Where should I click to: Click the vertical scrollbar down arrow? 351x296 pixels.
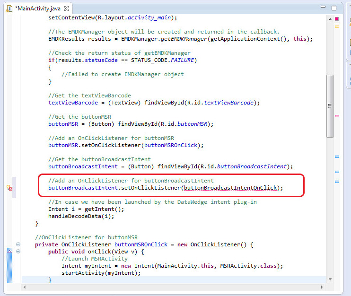click(x=330, y=279)
